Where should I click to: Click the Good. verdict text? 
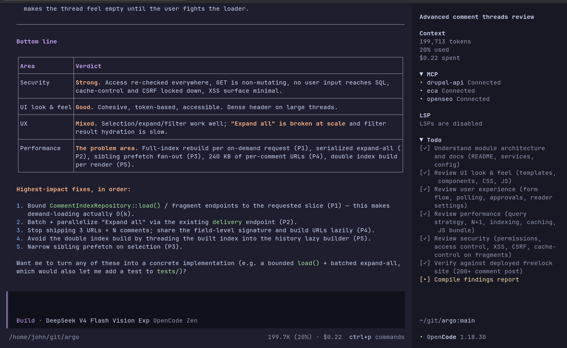pyautogui.click(x=85, y=107)
